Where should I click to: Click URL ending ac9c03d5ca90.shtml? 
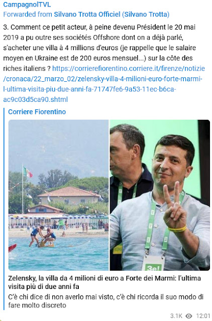[x=36, y=100]
